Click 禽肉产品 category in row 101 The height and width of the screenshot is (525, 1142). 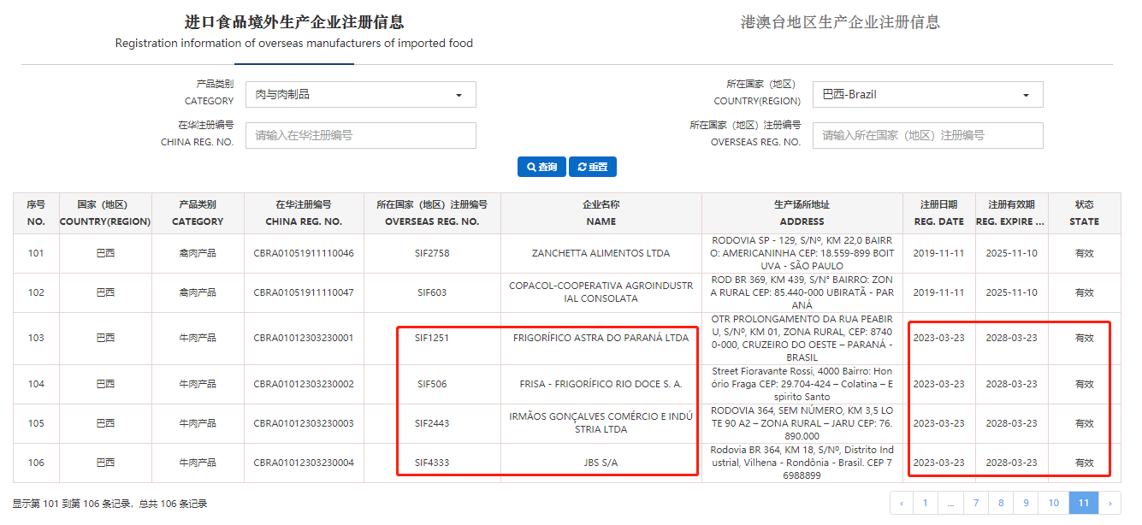tap(198, 253)
